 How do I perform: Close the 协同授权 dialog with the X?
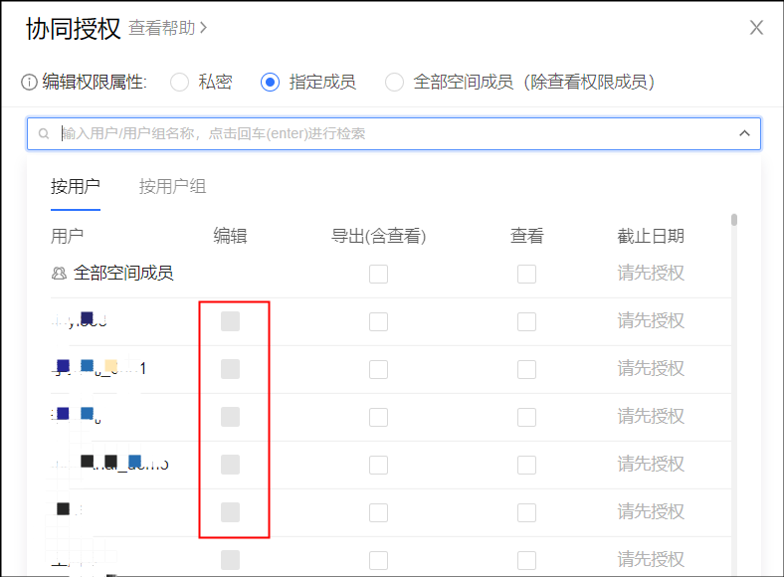(756, 28)
